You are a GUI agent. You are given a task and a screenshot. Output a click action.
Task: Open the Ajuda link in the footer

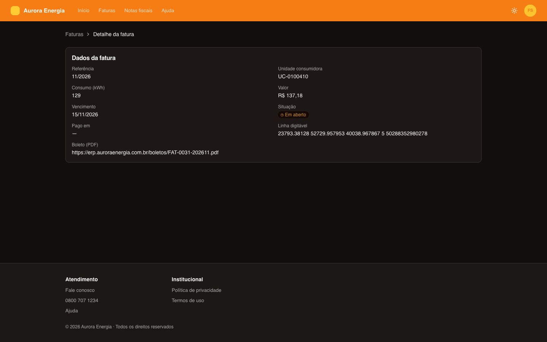71,310
